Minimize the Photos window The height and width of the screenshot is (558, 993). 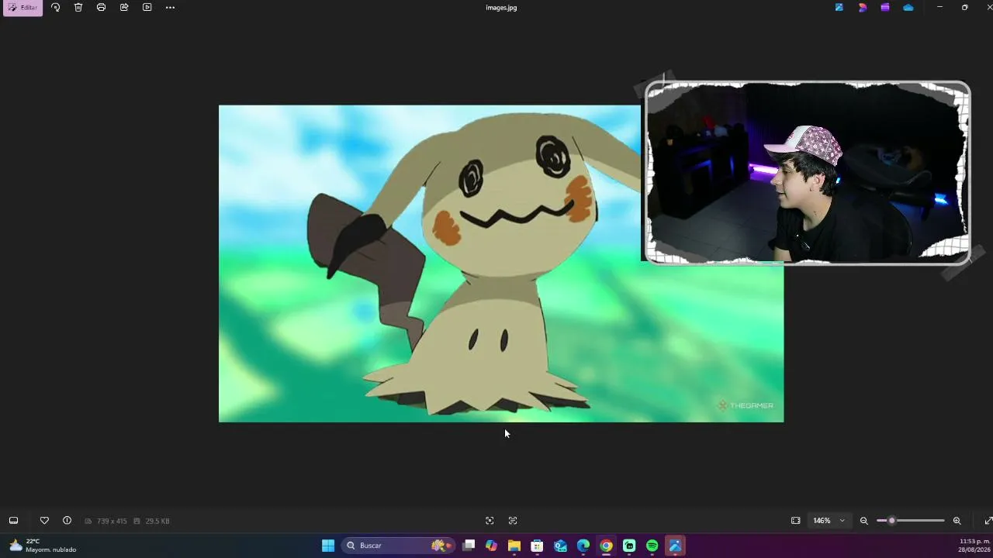tap(939, 8)
